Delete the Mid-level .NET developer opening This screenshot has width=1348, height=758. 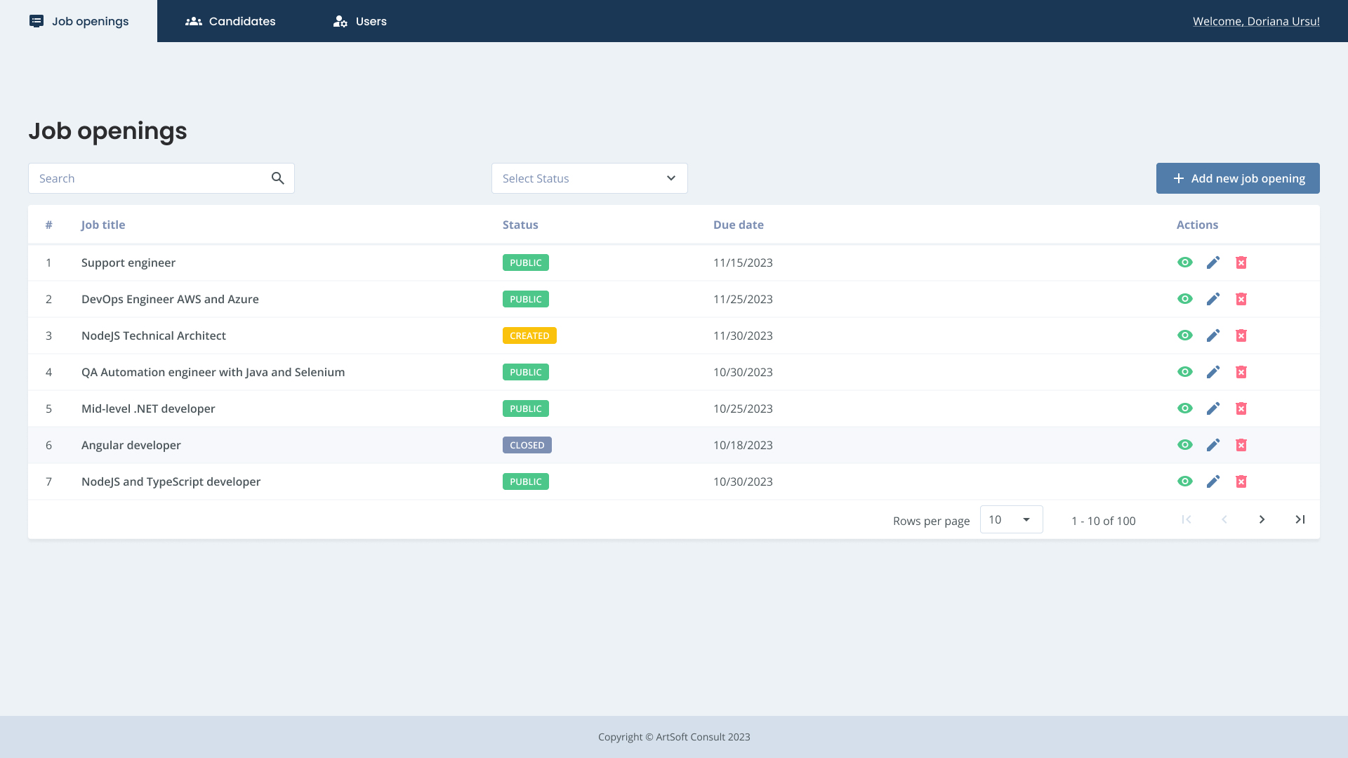[x=1241, y=408]
